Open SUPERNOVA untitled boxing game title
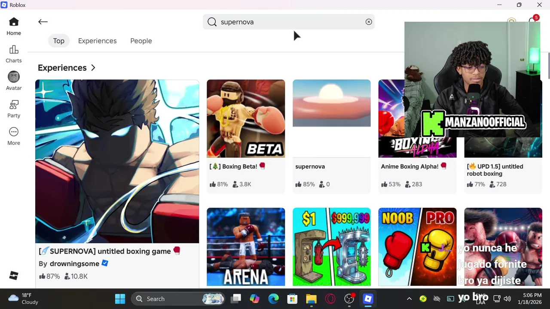 pos(110,251)
